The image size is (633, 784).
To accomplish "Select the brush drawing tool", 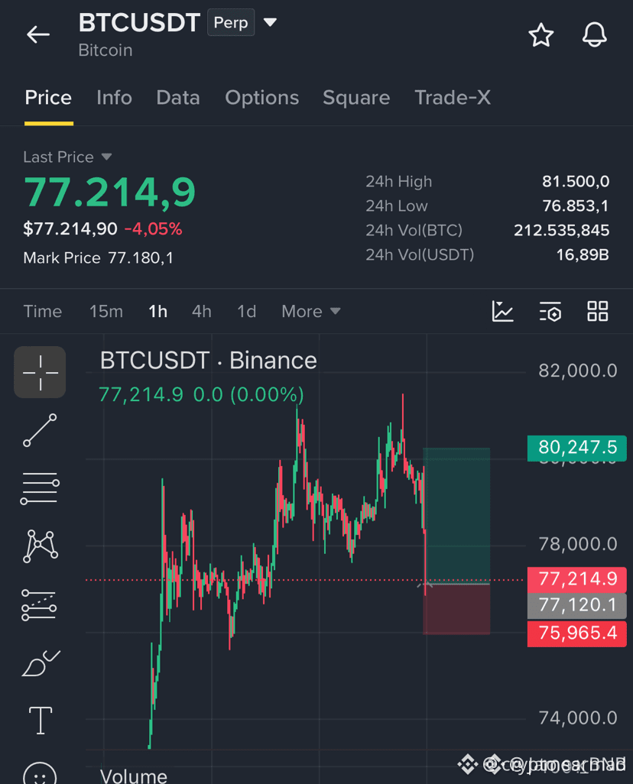I will [x=41, y=663].
